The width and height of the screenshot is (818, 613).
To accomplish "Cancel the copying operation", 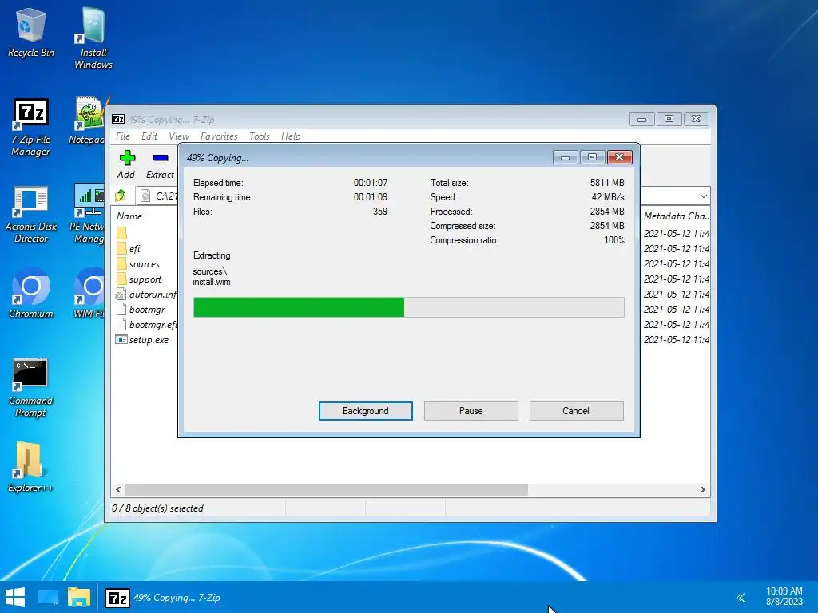I will (x=576, y=411).
